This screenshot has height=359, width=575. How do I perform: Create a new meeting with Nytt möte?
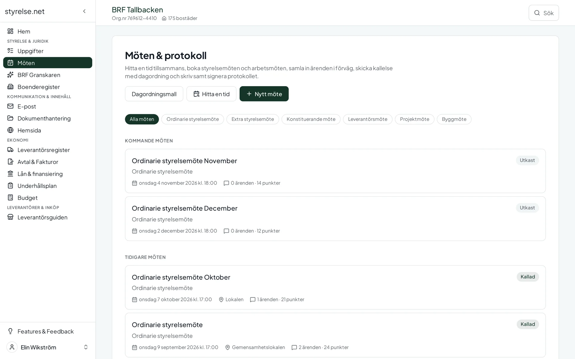[x=264, y=94]
